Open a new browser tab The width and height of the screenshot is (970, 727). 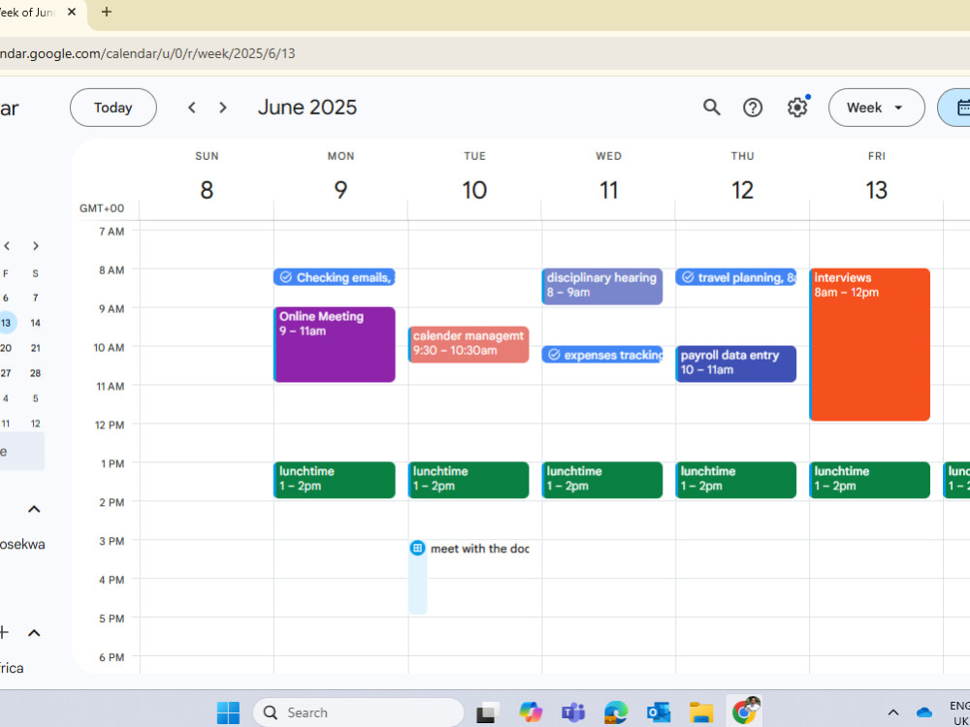[x=107, y=12]
